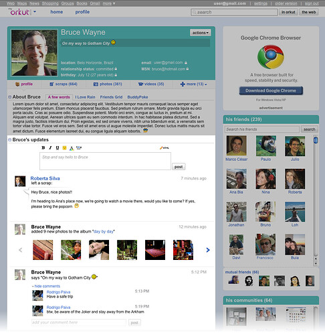This screenshot has width=325, height=335.
Task: Show next photos with blue arrow
Action: pos(208,250)
